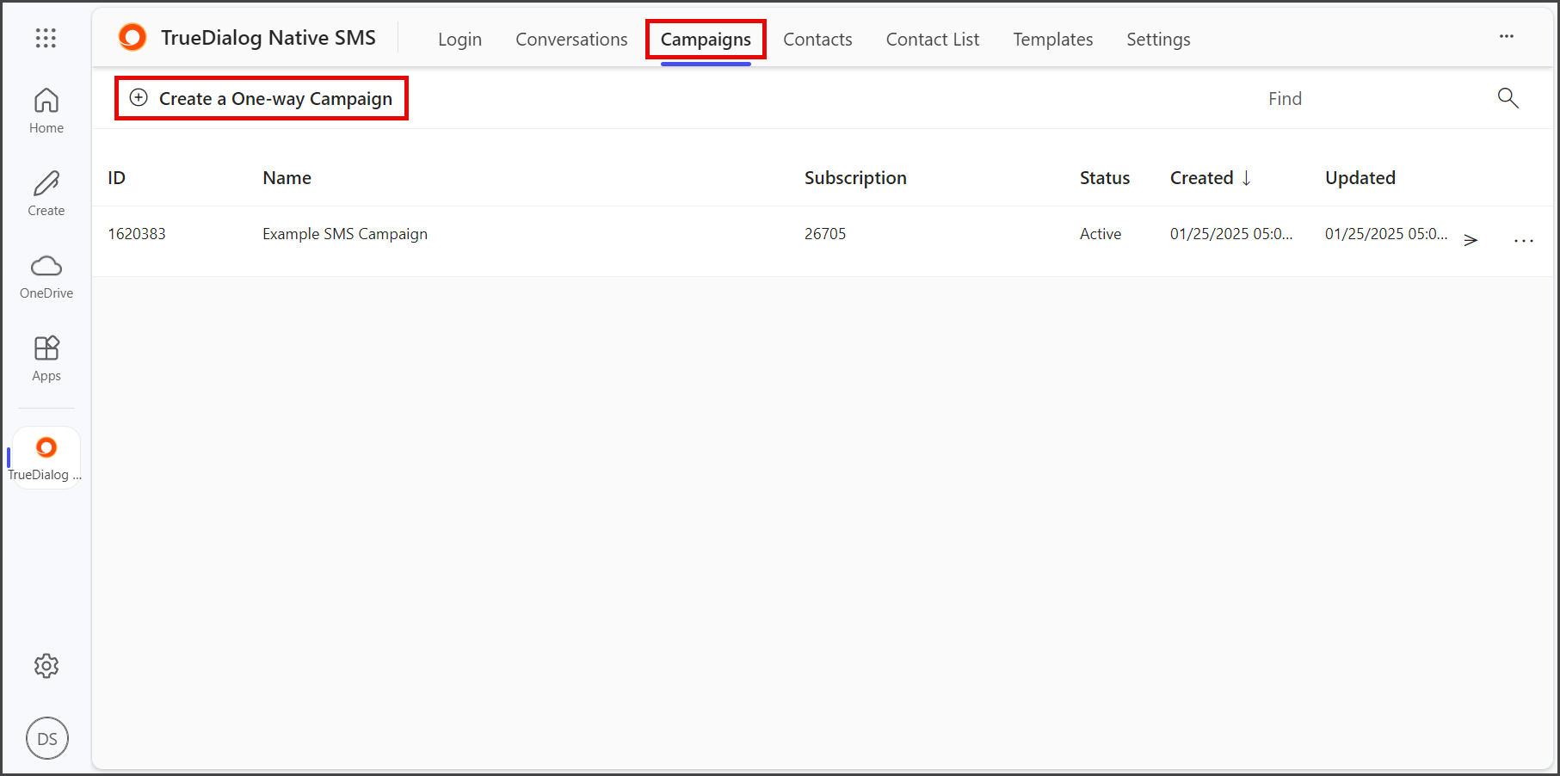The width and height of the screenshot is (1560, 776).
Task: Send the Example SMS Campaign via arrow icon
Action: pyautogui.click(x=1471, y=240)
